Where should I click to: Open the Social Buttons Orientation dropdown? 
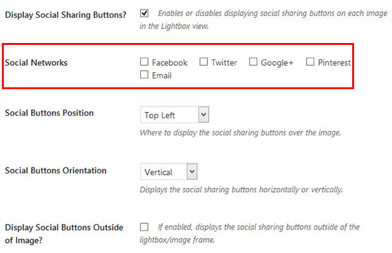169,172
